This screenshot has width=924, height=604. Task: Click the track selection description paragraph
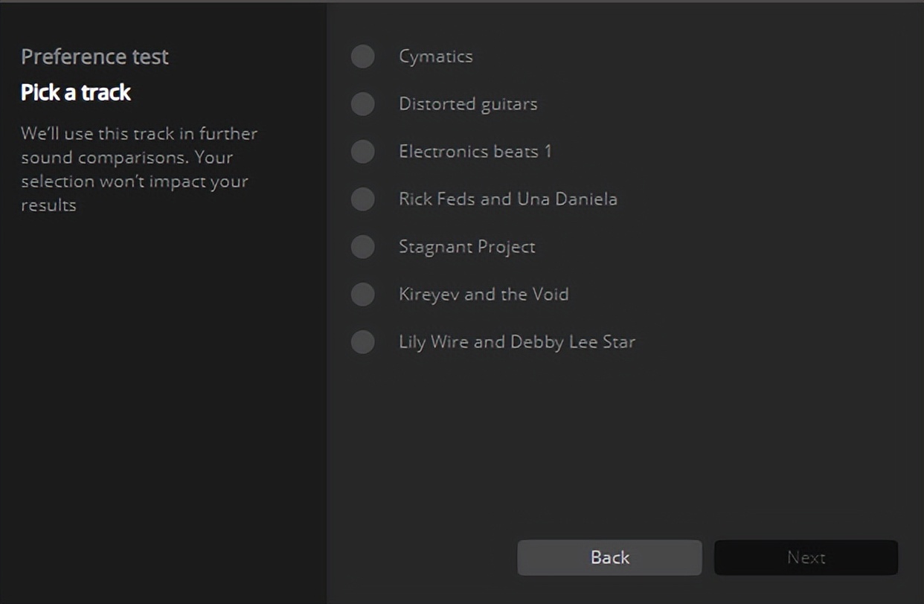[139, 170]
